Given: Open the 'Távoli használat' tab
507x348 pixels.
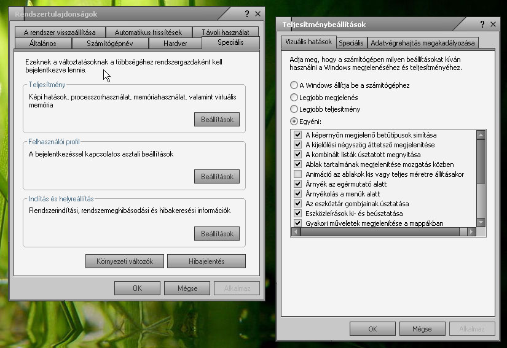Looking at the screenshot, I should pos(226,33).
